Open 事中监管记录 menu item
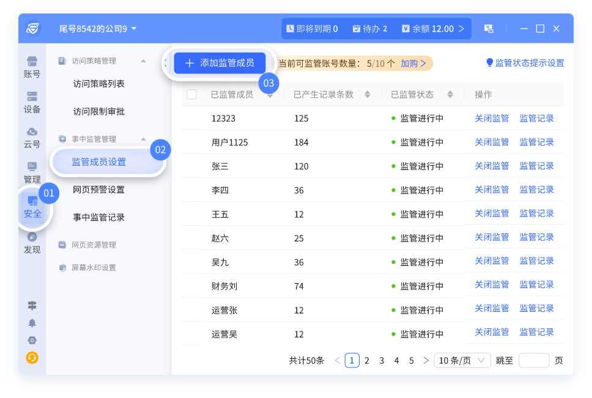The width and height of the screenshot is (592, 398). click(x=98, y=217)
